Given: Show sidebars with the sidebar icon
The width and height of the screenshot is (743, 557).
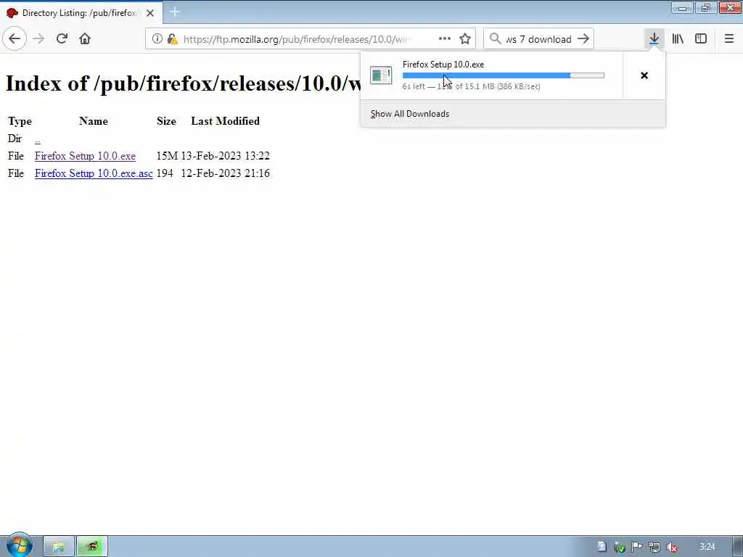Looking at the screenshot, I should (701, 39).
